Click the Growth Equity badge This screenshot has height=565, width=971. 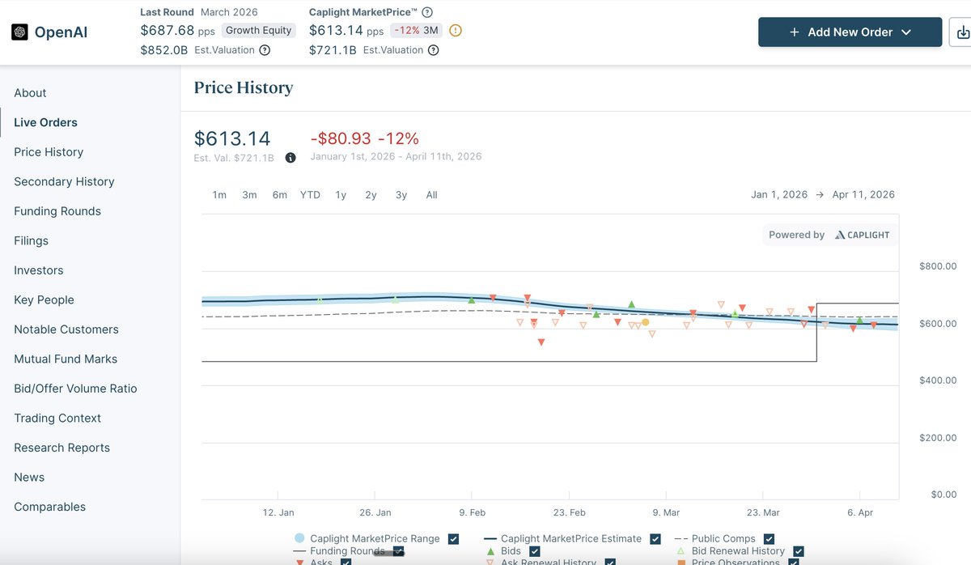point(259,31)
